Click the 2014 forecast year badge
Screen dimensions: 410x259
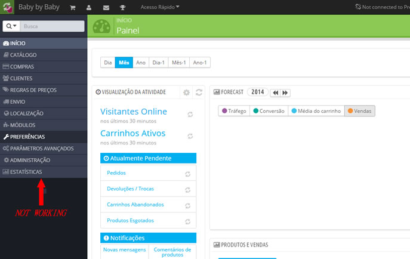(x=258, y=92)
